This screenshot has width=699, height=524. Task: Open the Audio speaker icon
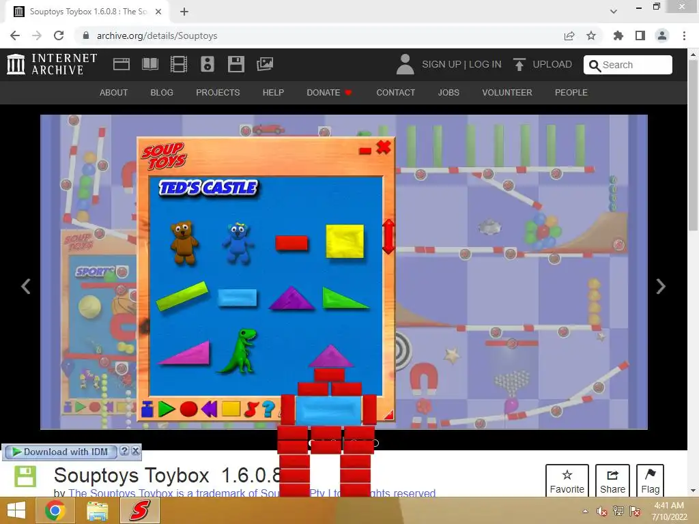[x=208, y=64]
